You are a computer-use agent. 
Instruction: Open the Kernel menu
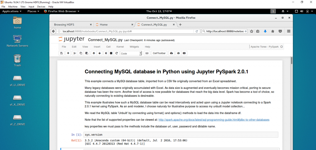pyautogui.click(x=120, y=47)
